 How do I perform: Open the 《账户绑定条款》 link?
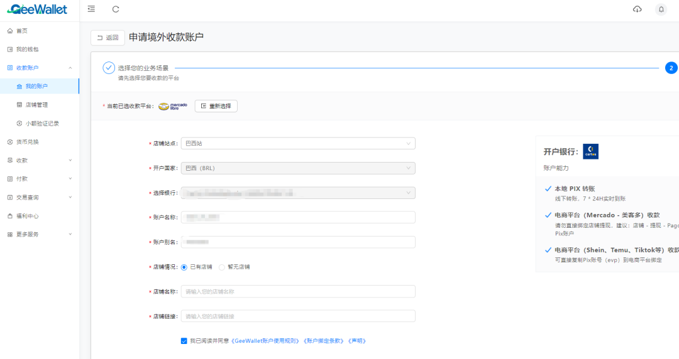(x=324, y=341)
